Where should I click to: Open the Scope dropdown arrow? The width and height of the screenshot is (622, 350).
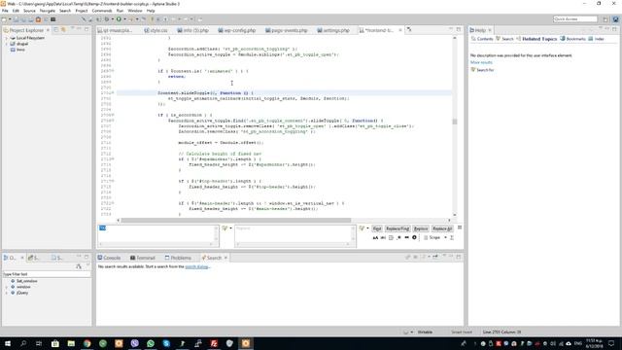click(445, 237)
